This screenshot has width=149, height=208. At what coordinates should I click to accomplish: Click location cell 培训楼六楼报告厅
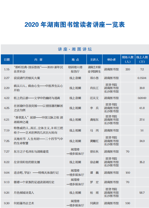[x=75, y=69]
